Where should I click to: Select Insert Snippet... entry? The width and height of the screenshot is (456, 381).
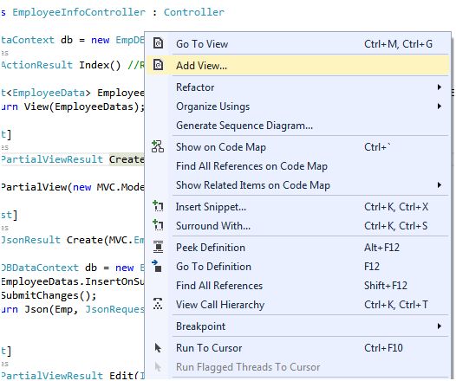click(x=297, y=207)
